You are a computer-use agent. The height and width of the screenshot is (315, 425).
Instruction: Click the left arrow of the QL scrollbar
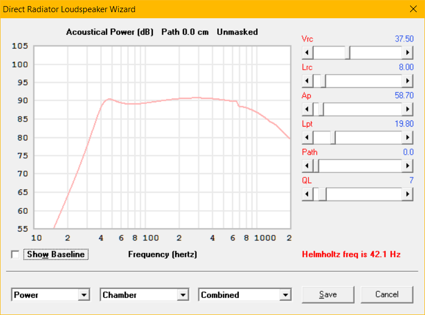click(x=308, y=194)
